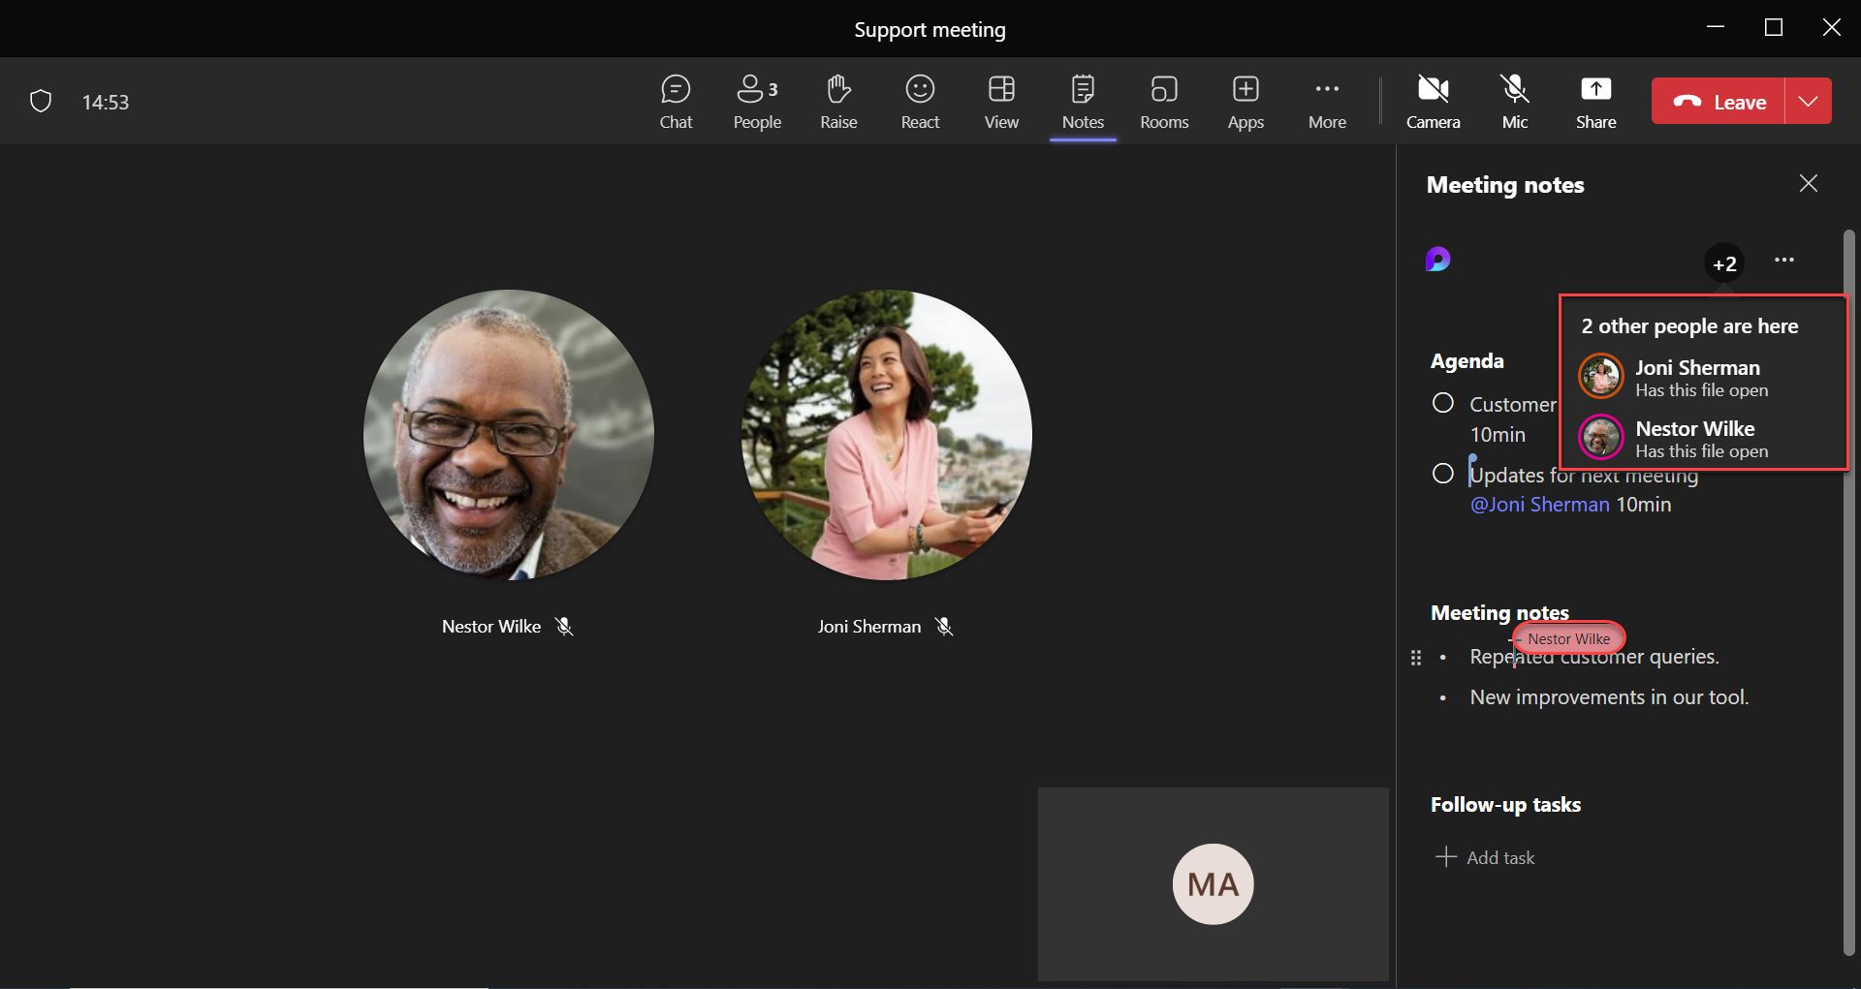Click the @Joni Sherman mention link
The image size is (1861, 989).
(1539, 505)
